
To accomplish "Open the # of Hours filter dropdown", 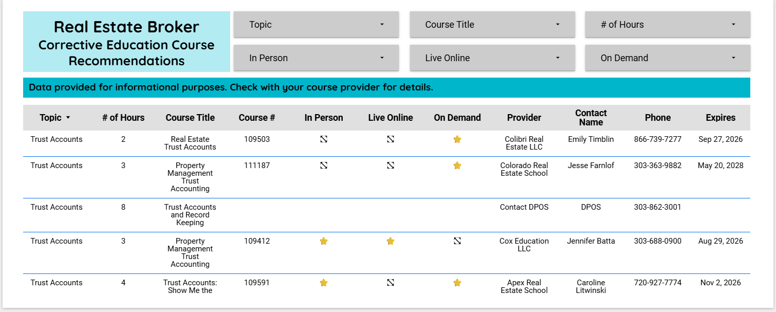I will tap(668, 25).
